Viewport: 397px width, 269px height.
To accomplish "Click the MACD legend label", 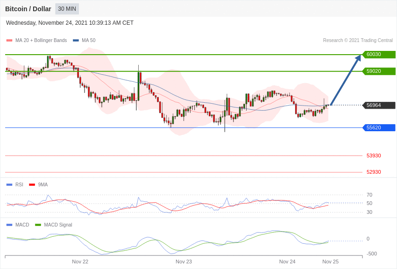I will 22,225.
